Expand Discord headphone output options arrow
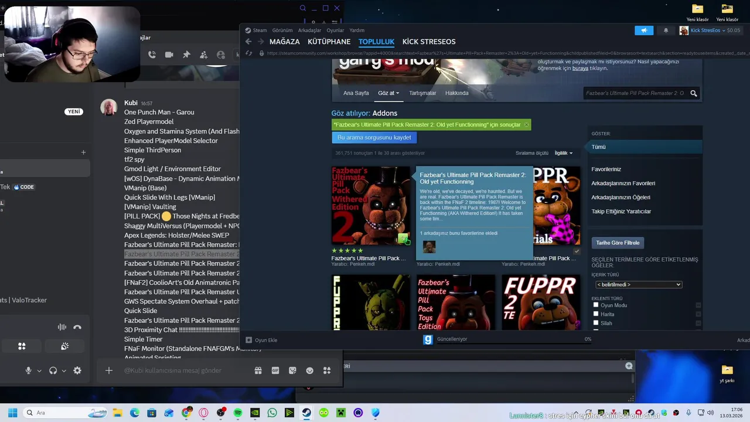750x422 pixels. point(64,371)
